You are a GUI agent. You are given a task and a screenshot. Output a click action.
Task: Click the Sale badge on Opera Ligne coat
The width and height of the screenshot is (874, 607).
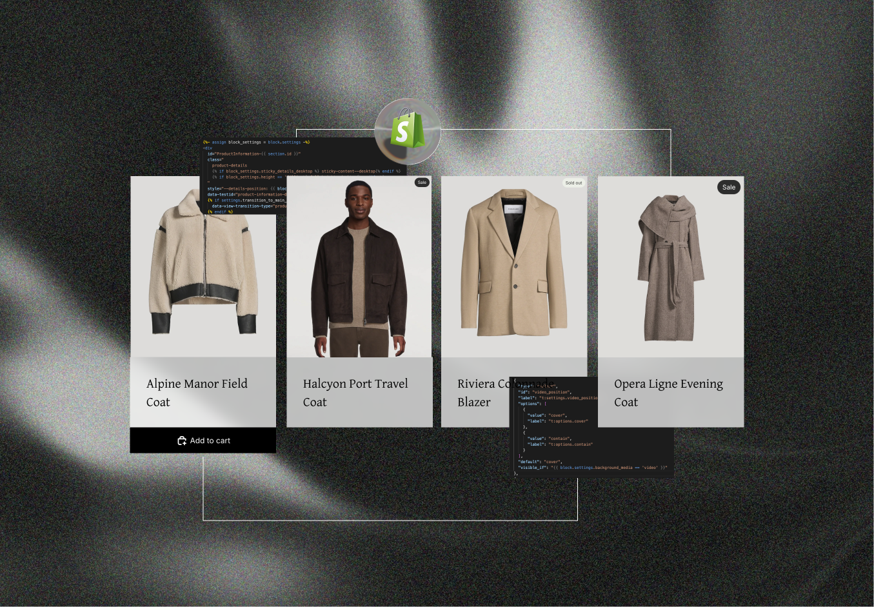tap(729, 187)
